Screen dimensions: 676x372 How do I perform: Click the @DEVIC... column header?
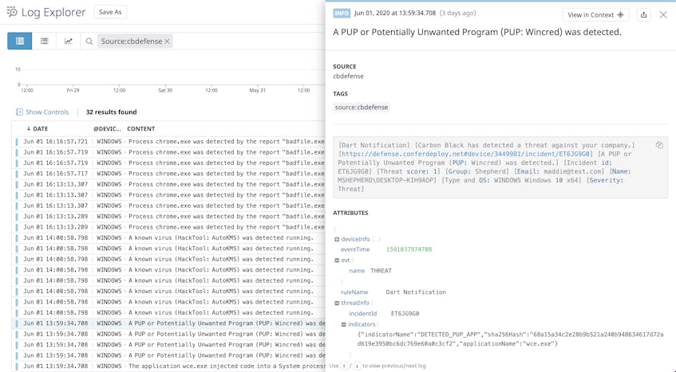coord(107,128)
